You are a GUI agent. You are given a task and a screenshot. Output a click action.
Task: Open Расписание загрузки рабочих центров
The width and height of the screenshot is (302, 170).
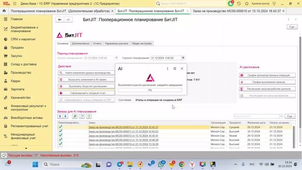268,89
